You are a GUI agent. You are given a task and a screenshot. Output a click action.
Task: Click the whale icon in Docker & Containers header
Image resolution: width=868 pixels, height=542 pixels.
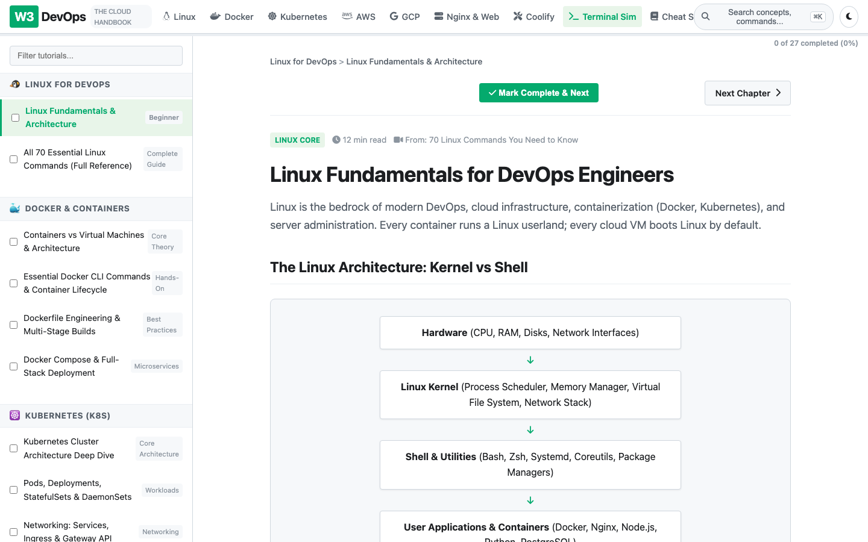click(x=15, y=208)
